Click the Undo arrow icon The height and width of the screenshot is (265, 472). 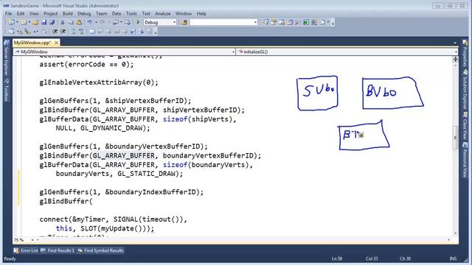coord(89,22)
